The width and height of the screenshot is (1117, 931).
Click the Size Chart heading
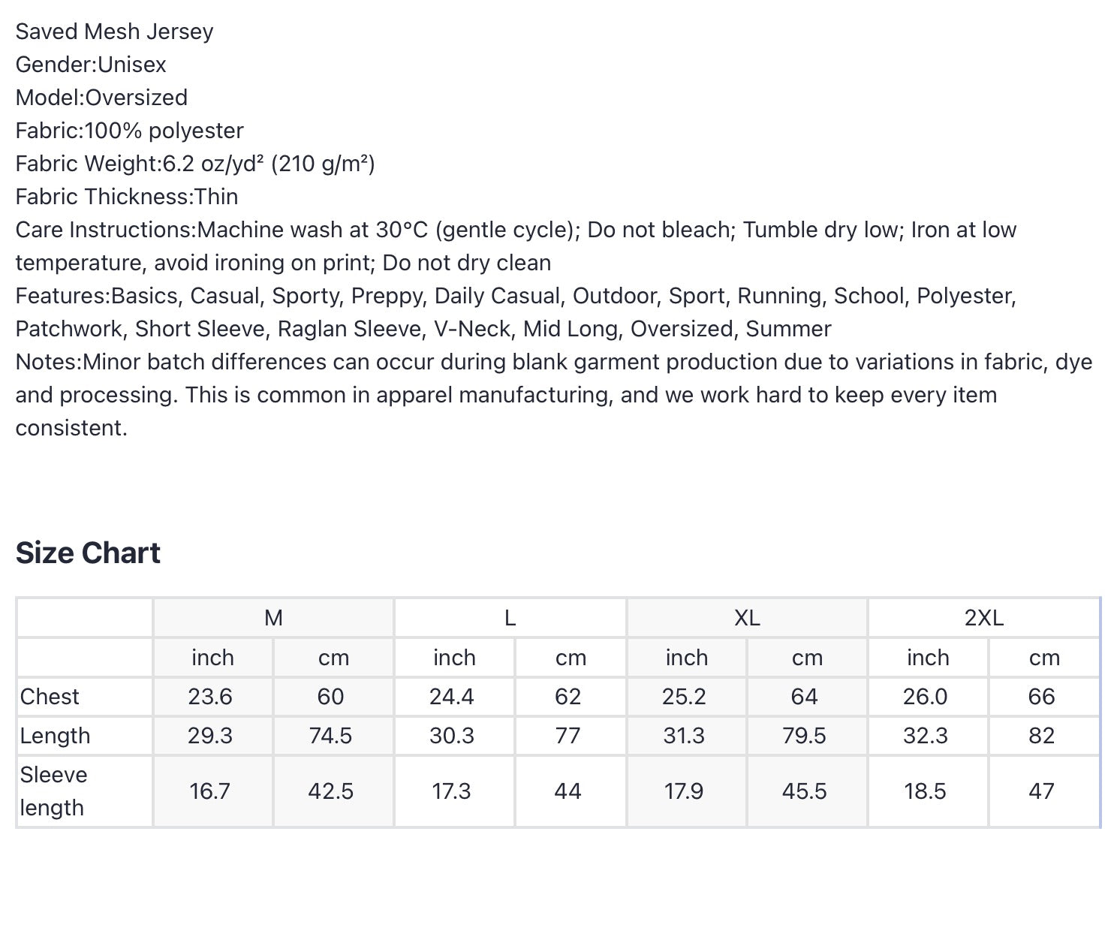tap(88, 553)
